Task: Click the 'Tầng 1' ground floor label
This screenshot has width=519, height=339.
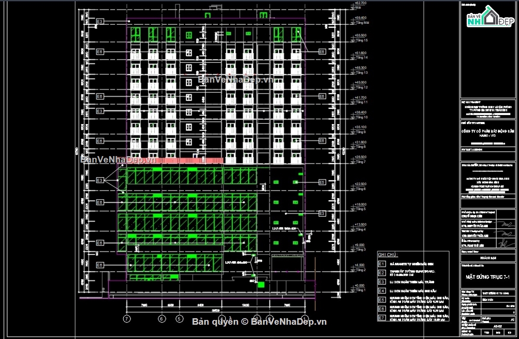Action: (360, 291)
